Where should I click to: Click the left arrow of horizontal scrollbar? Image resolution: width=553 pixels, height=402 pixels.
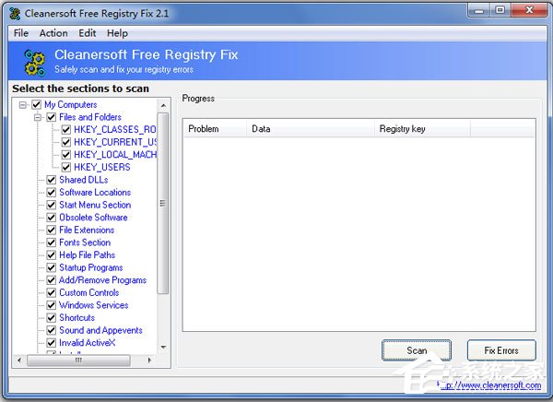click(19, 360)
